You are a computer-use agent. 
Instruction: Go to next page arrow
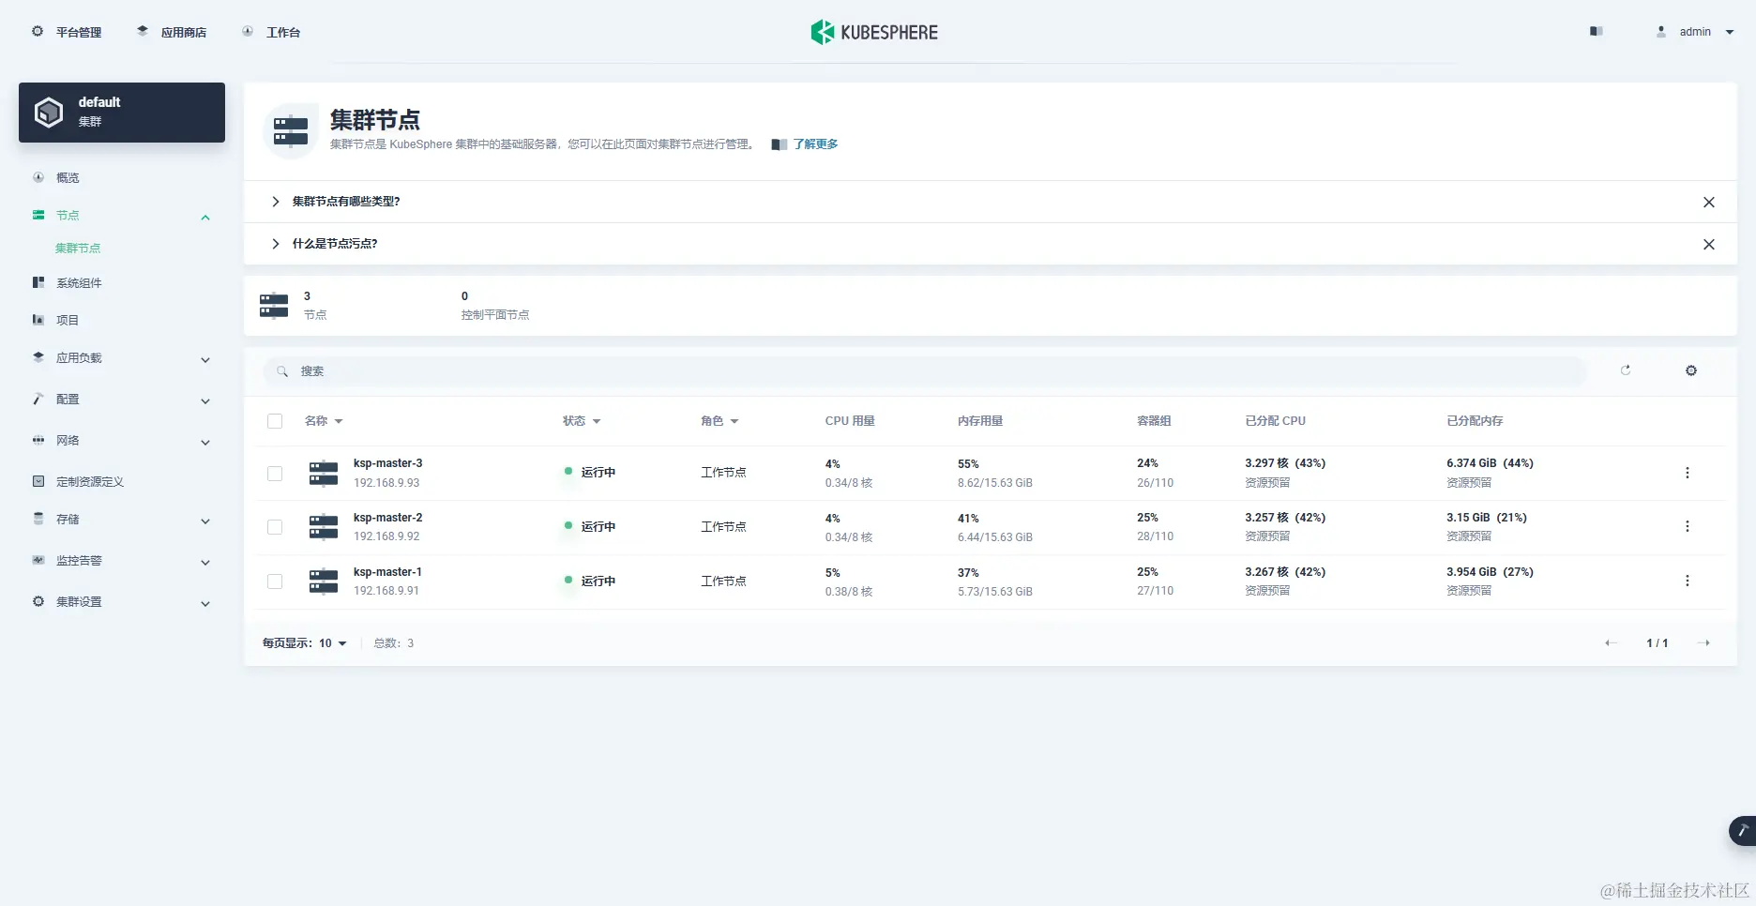(x=1704, y=643)
